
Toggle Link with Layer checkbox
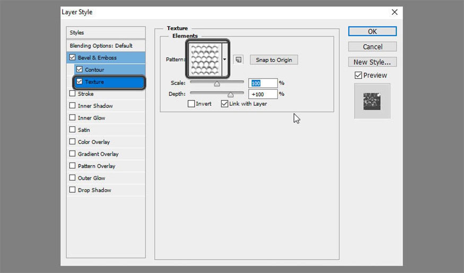tap(224, 104)
